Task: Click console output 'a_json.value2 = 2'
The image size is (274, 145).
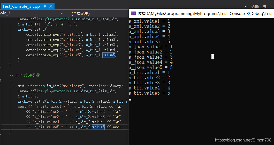Action: pos(151,52)
